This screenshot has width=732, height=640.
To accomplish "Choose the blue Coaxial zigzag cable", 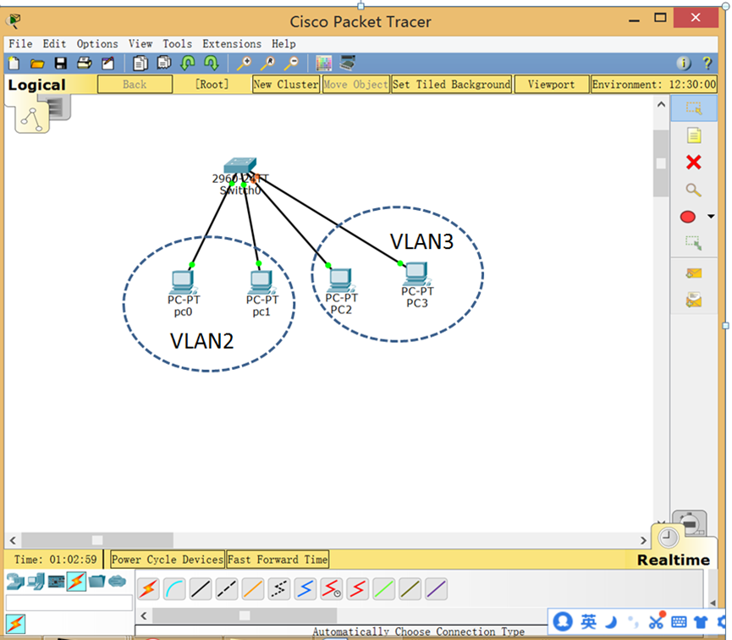I will coord(305,589).
